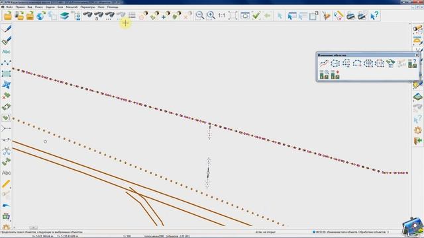Click the green exit arrow in right sidebar
This screenshot has height=238, width=424.
[x=417, y=141]
